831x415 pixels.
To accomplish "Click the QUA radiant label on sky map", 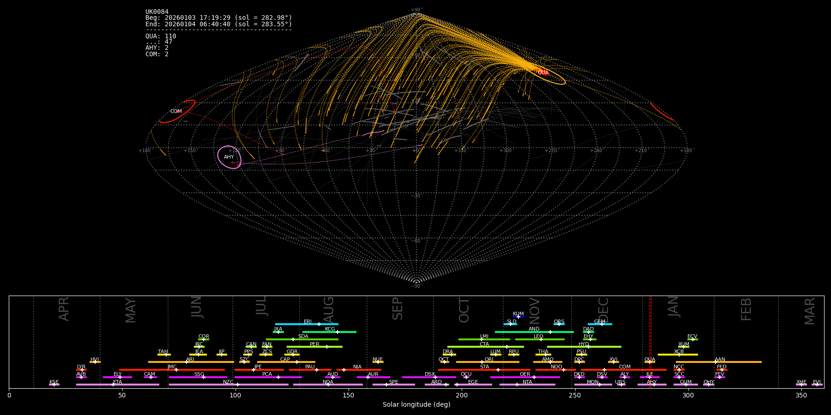I will pos(543,73).
